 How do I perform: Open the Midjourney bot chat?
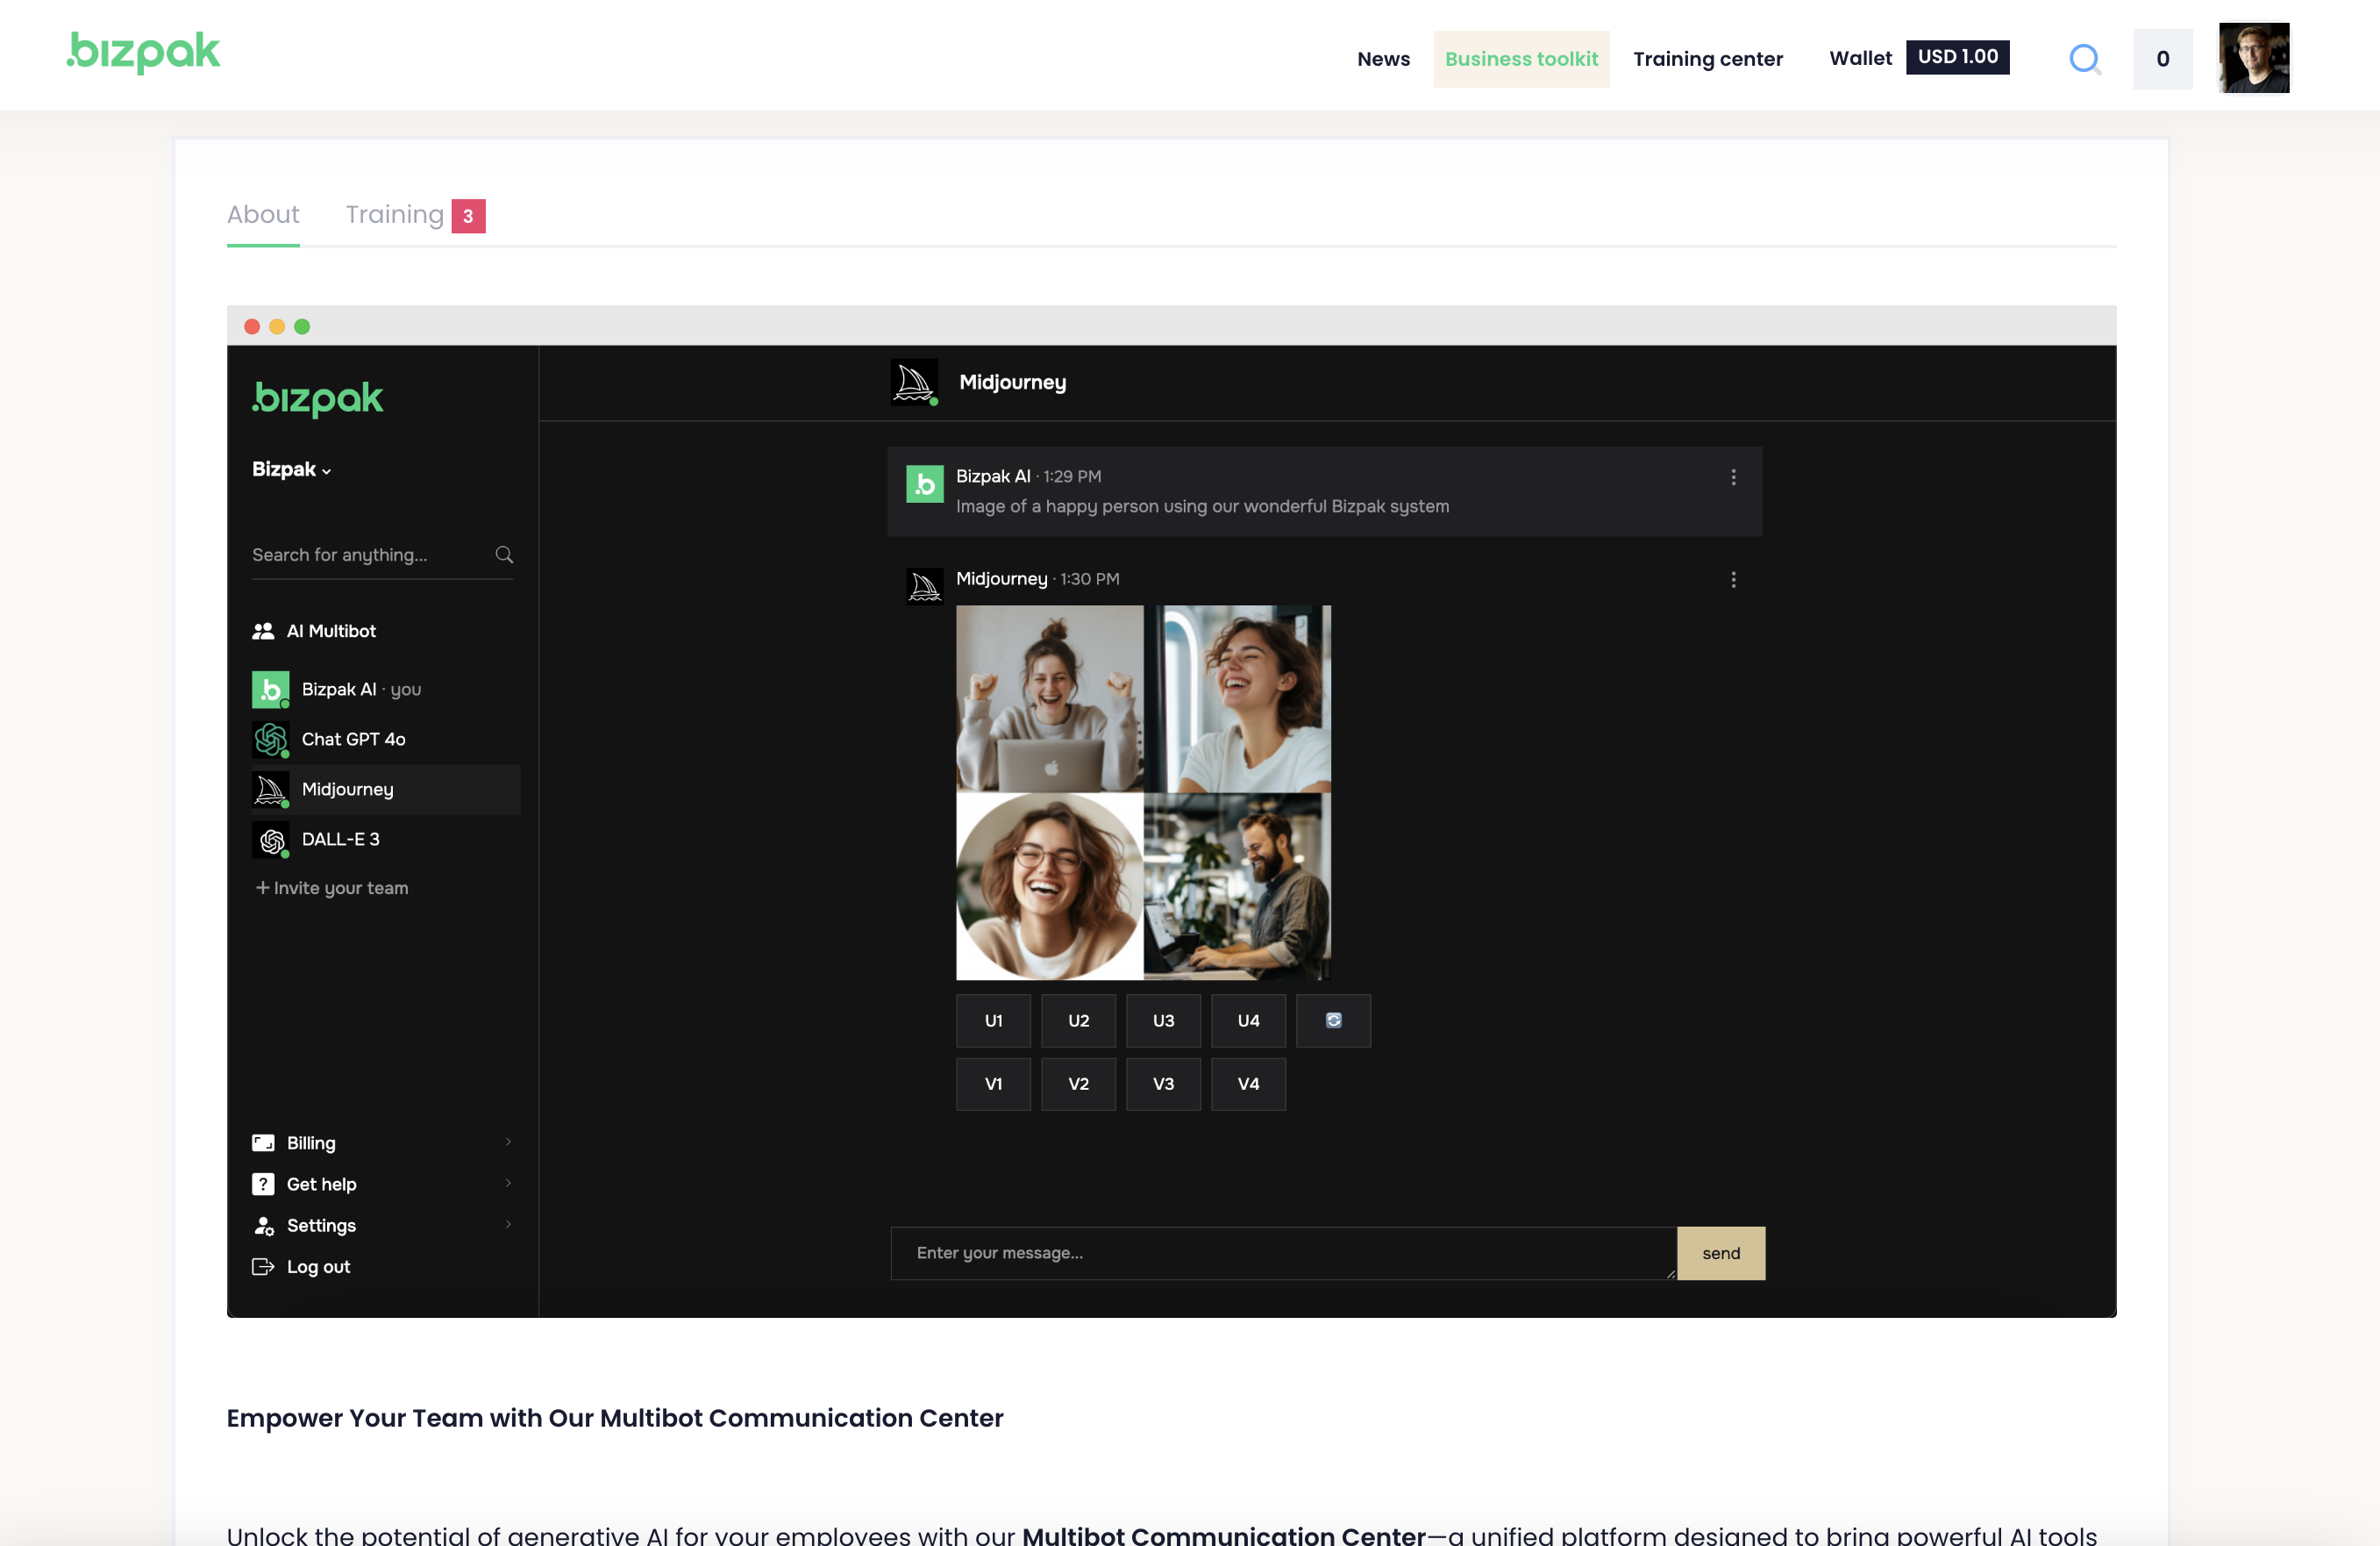click(x=346, y=790)
